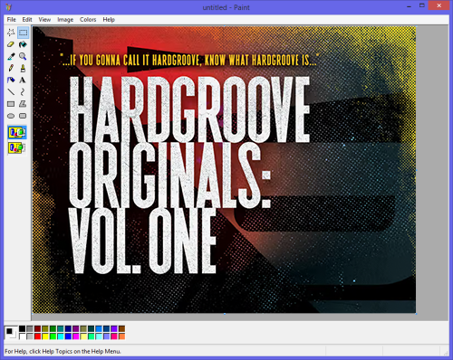Select the violet swatch in top row
Image resolution: width=453 pixels, height=360 pixels.
click(114, 328)
